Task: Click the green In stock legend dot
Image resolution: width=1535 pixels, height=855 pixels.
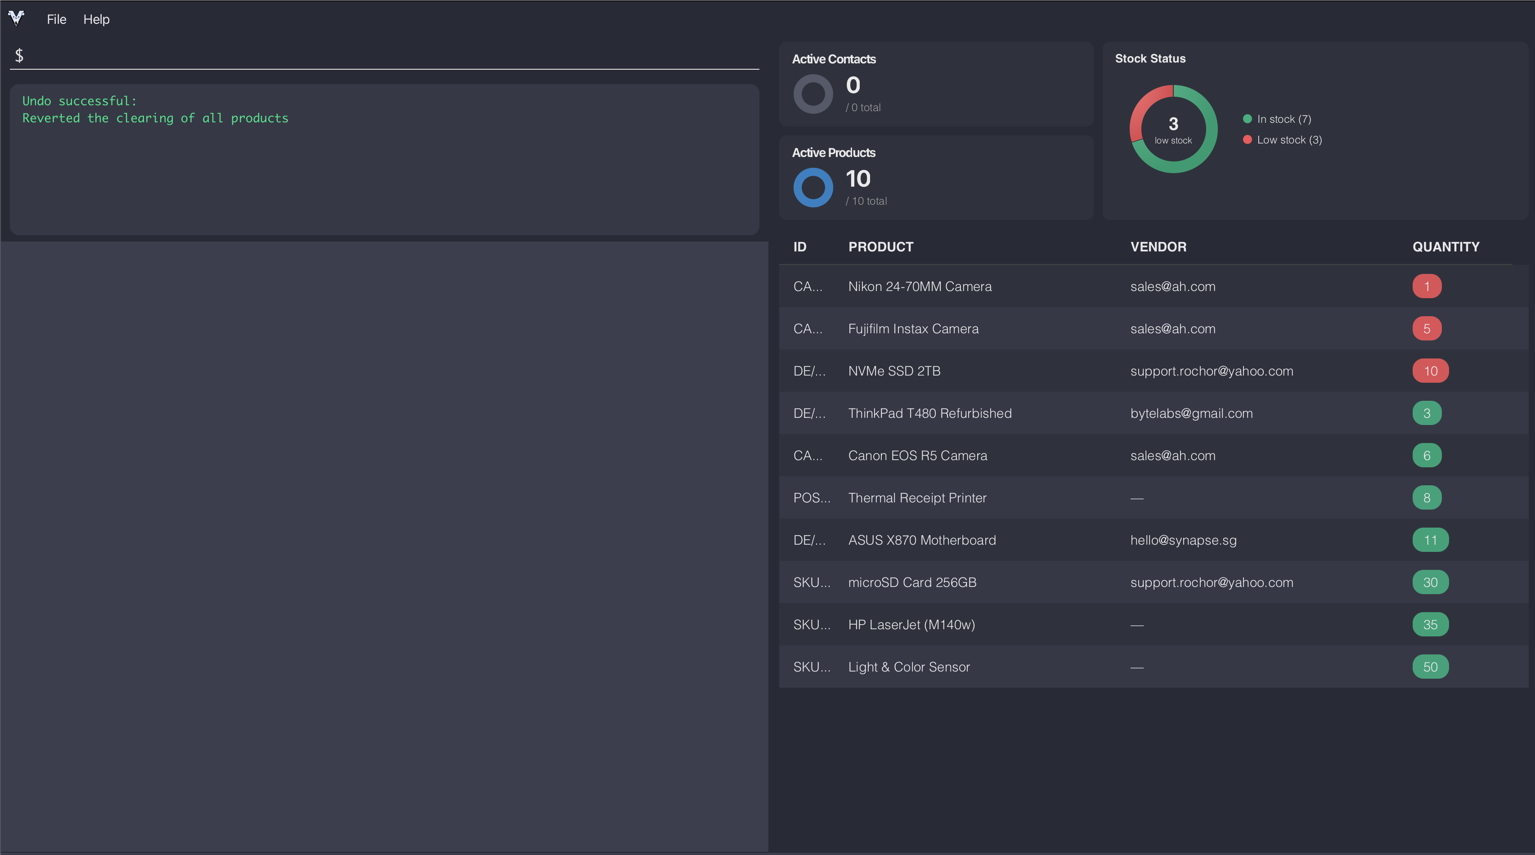Action: (x=1247, y=119)
